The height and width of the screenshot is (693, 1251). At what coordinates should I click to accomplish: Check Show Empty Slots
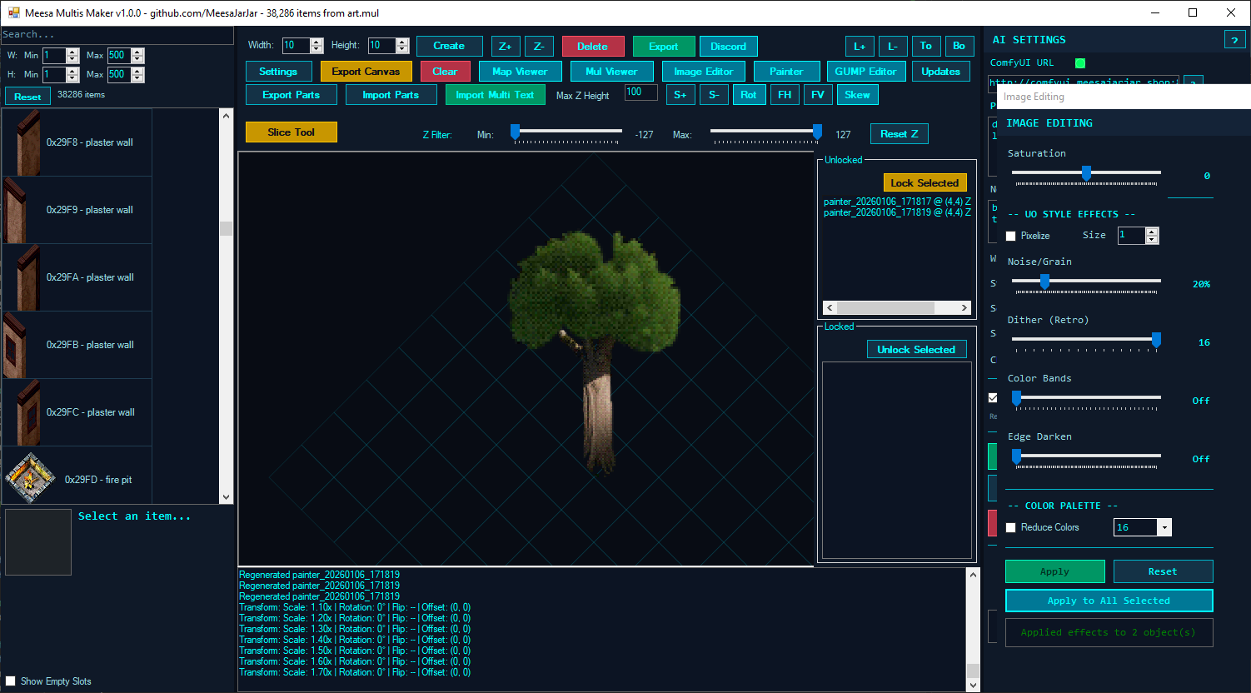(11, 681)
